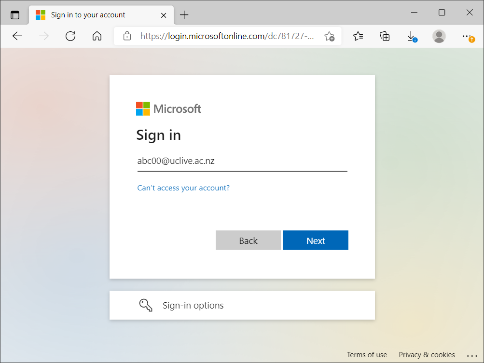Close the browser window
The width and height of the screenshot is (484, 363).
pyautogui.click(x=470, y=13)
